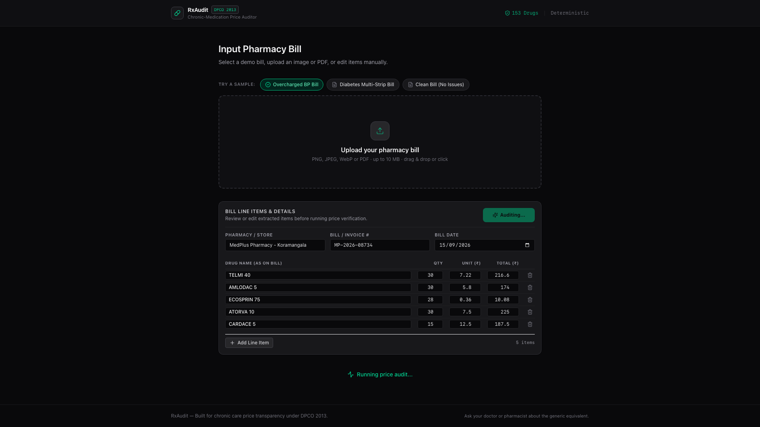Edit total 216.6 for TELMI 40
Image resolution: width=760 pixels, height=427 pixels.
(503, 275)
